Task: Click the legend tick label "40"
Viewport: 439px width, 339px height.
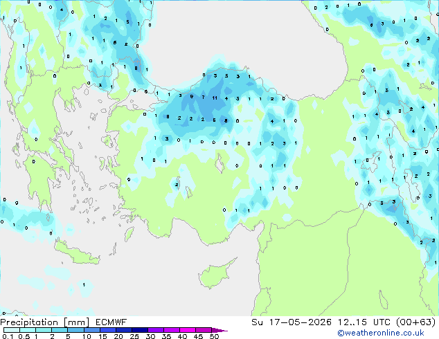Action: 182,336
